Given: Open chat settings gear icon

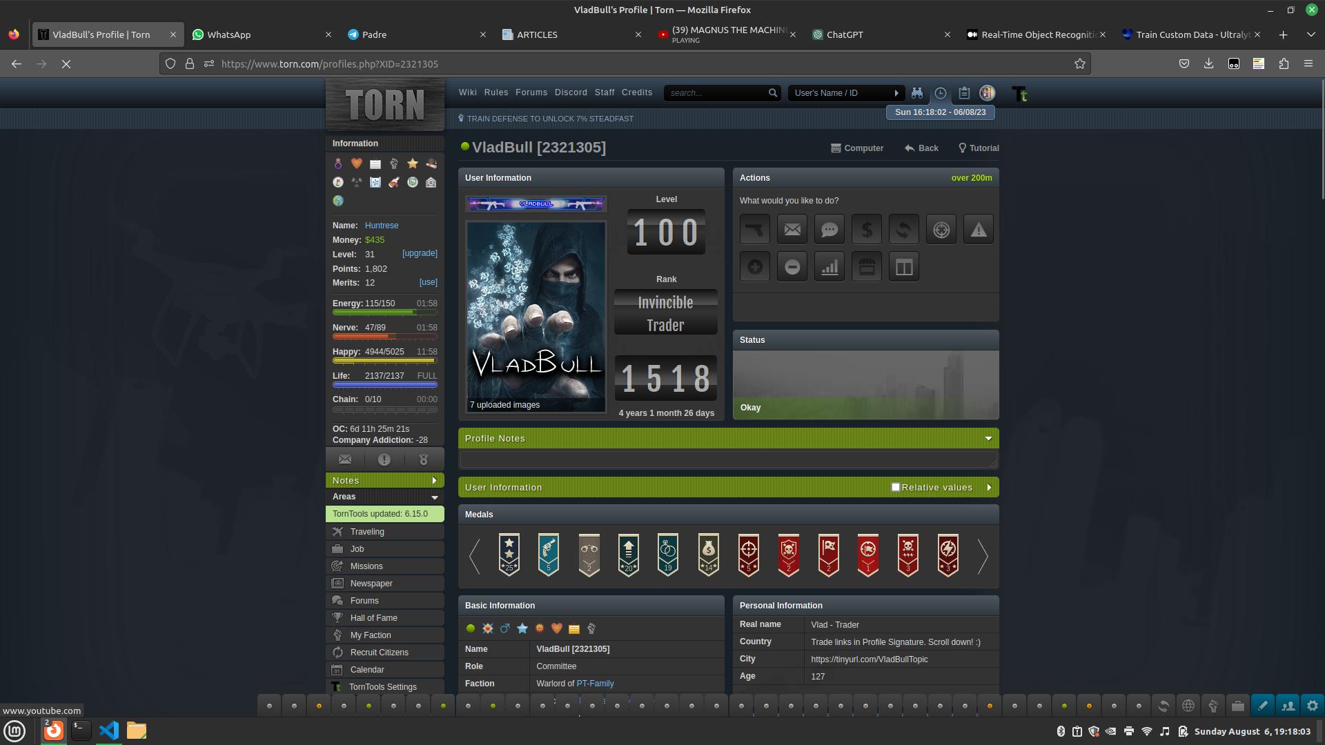Looking at the screenshot, I should (1313, 706).
